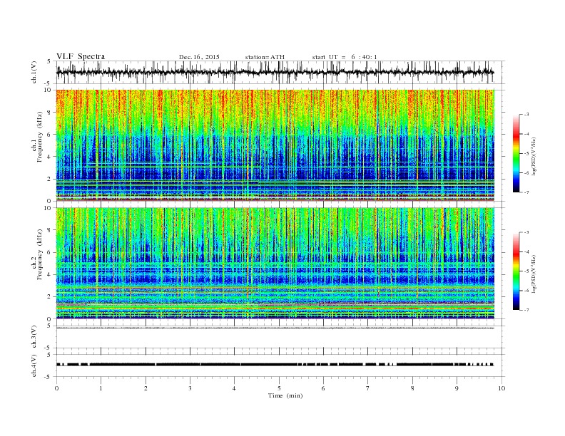Viewport: 565px width, 436px height.
Task: Click upper colorbar tick value '-3'
Action: tap(526, 115)
